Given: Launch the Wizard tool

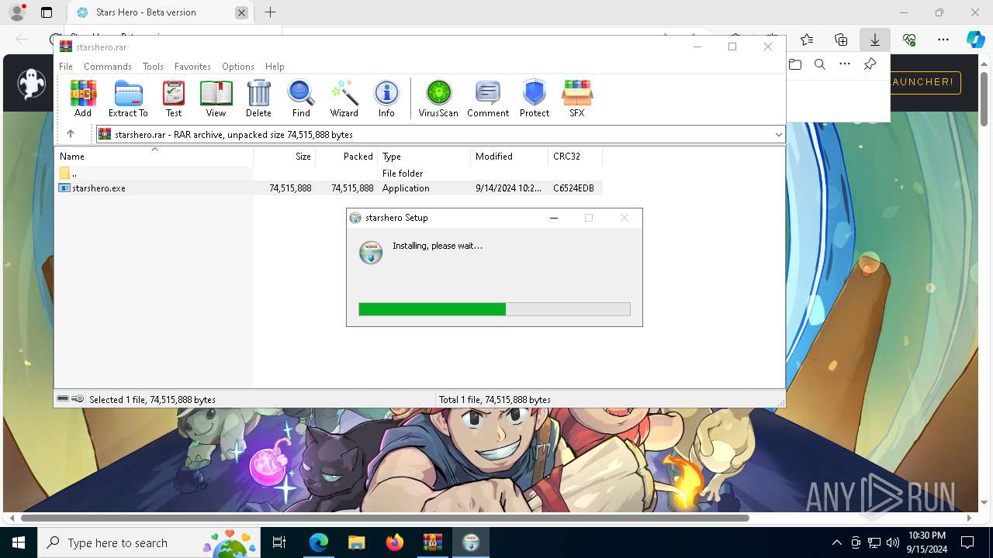Looking at the screenshot, I should click(344, 98).
